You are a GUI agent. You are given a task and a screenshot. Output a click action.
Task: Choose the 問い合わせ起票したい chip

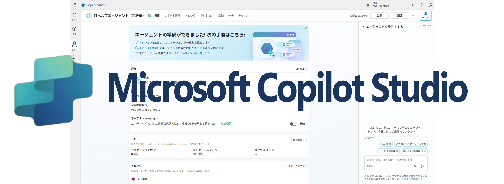click(414, 151)
